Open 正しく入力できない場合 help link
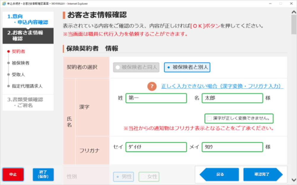297x185 pixels. (x=222, y=86)
